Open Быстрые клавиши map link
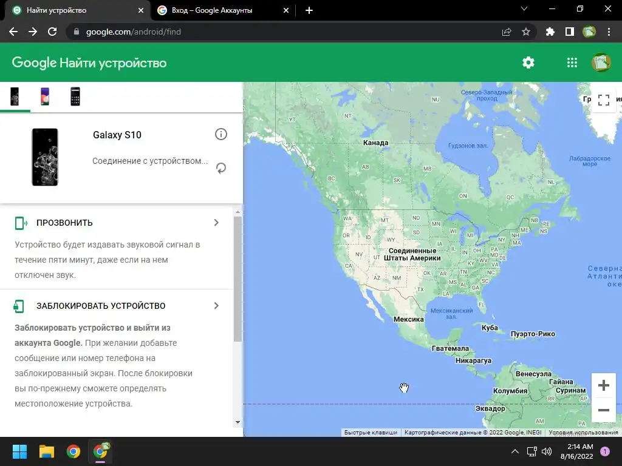The width and height of the screenshot is (622, 466). tap(371, 432)
